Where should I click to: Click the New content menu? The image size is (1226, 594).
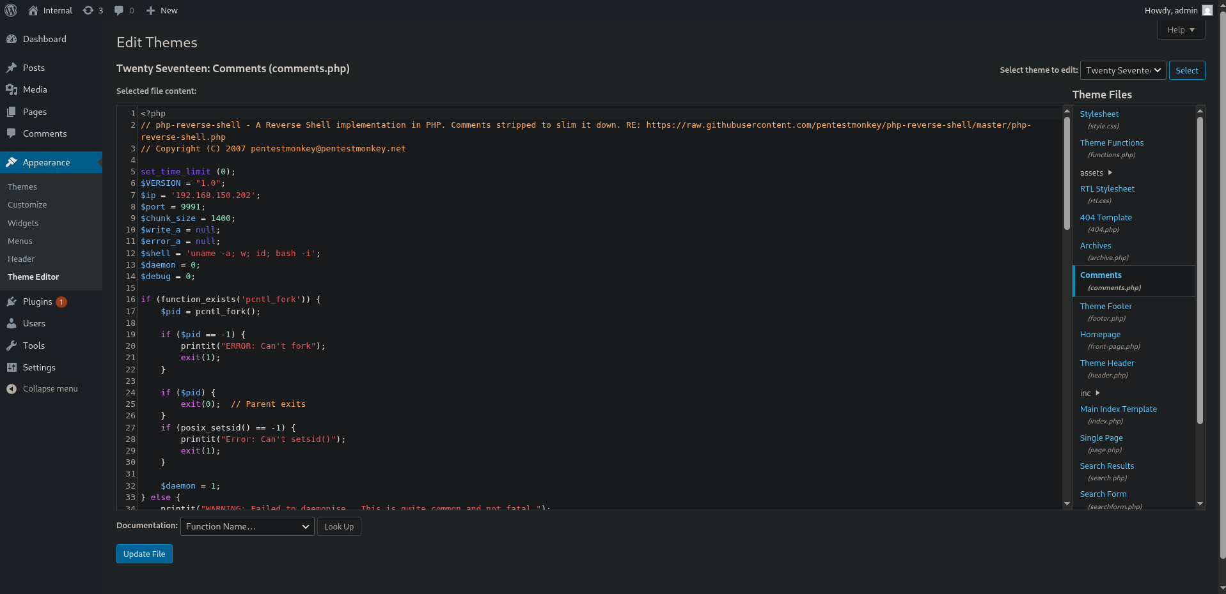point(162,10)
